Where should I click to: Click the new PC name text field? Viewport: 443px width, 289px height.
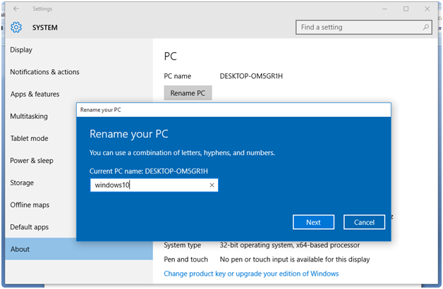pyautogui.click(x=148, y=185)
